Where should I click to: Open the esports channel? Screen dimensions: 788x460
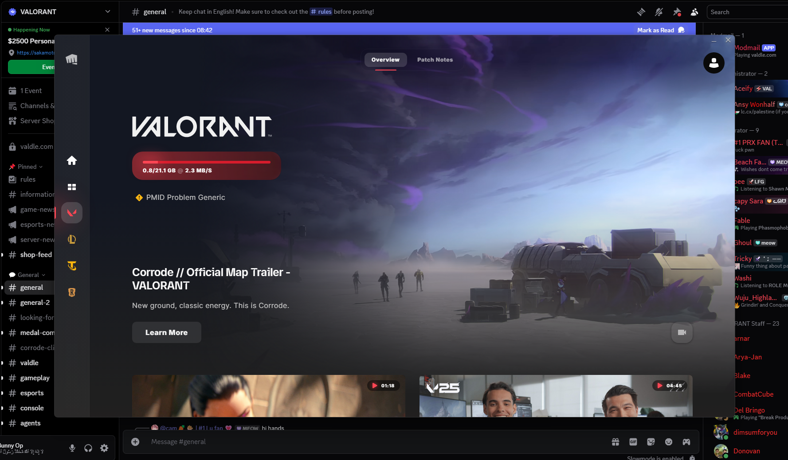[29, 393]
